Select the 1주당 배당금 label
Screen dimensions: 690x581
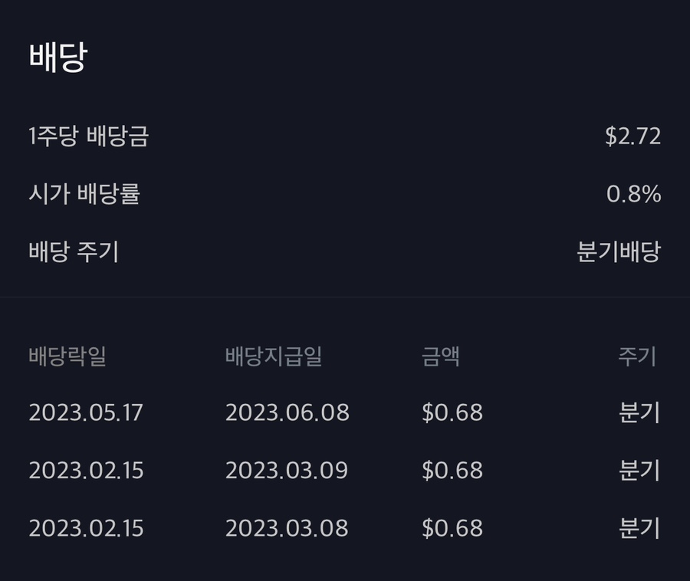tap(88, 136)
